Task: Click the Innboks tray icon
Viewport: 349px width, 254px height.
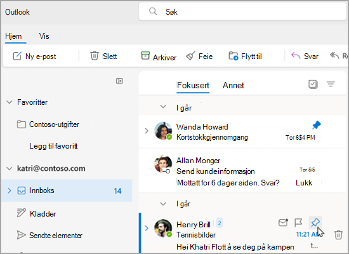Action: tap(22, 190)
